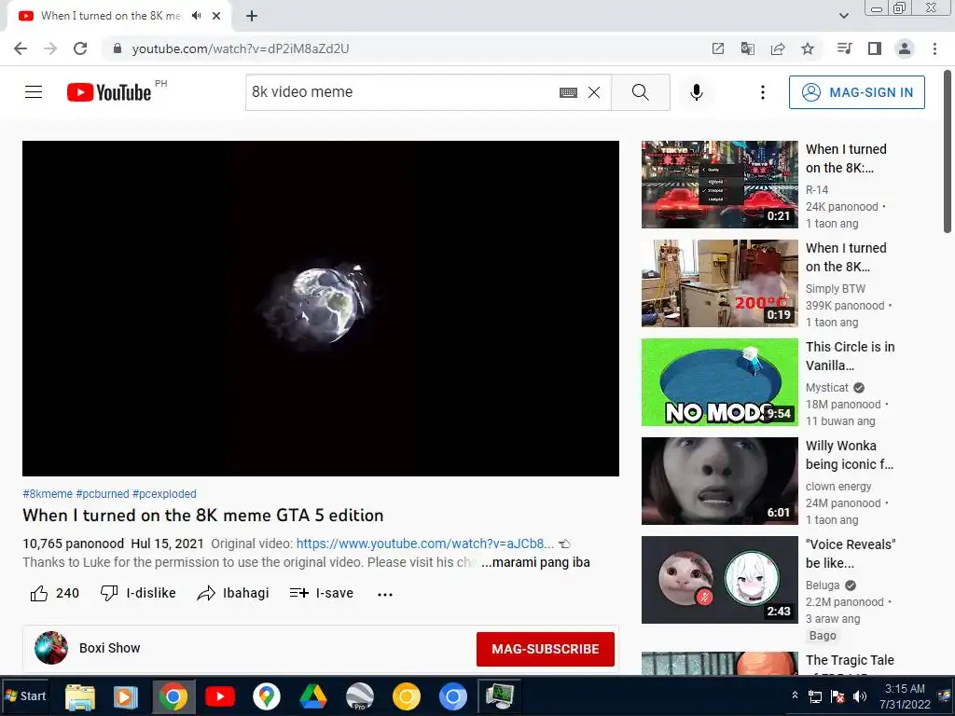Open a new tab with plus button
The image size is (955, 716).
pos(252,16)
